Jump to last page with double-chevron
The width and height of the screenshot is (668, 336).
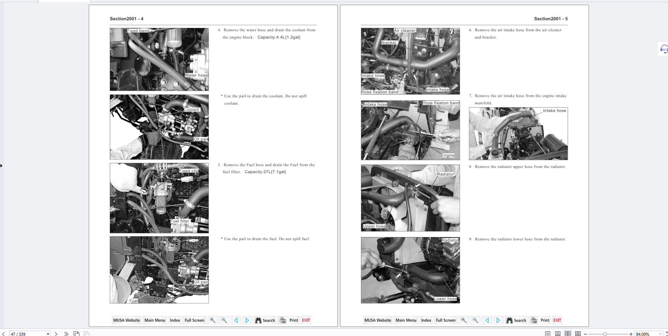point(66,333)
